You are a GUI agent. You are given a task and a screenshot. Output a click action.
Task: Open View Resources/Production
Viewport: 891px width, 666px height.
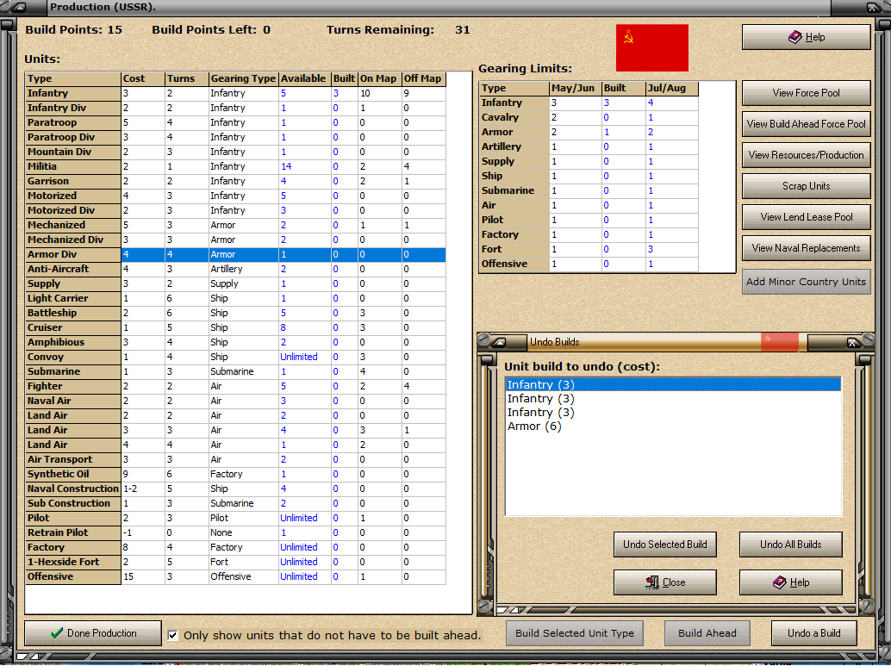coord(806,155)
